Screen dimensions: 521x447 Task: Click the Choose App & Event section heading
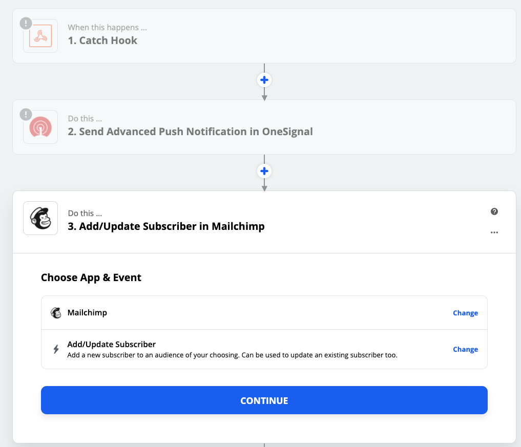click(91, 278)
